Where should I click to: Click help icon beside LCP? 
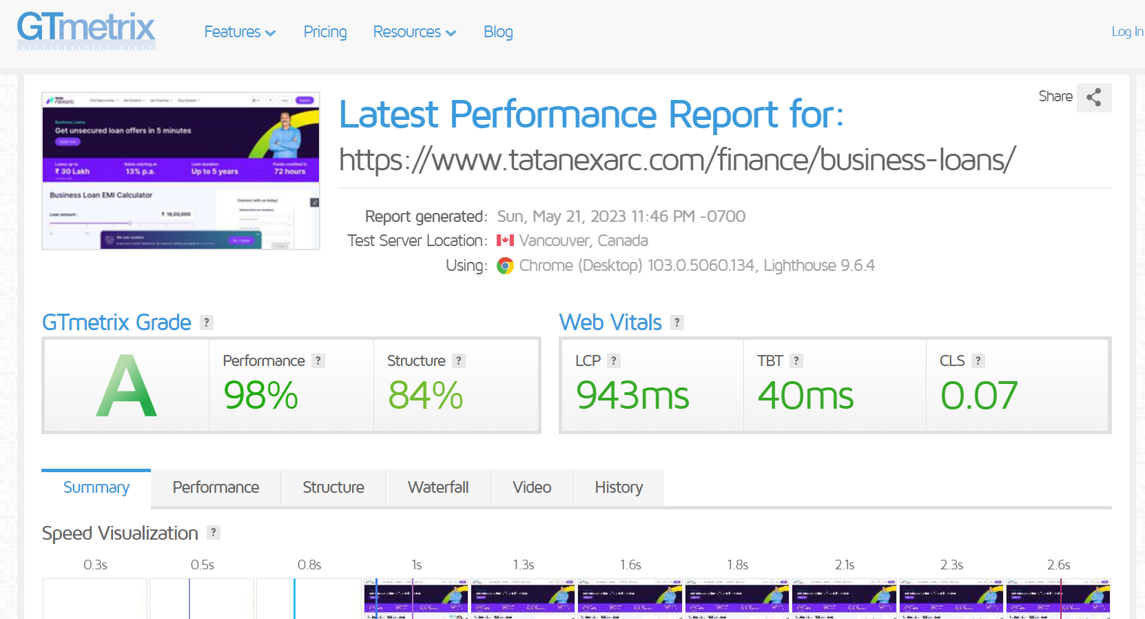coord(614,361)
